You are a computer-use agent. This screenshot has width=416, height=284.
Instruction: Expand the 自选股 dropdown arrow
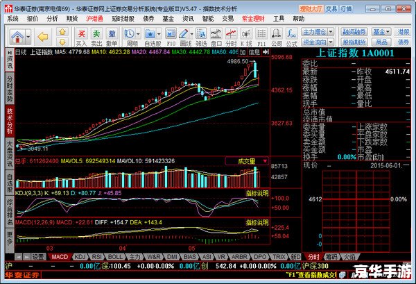tap(159, 34)
